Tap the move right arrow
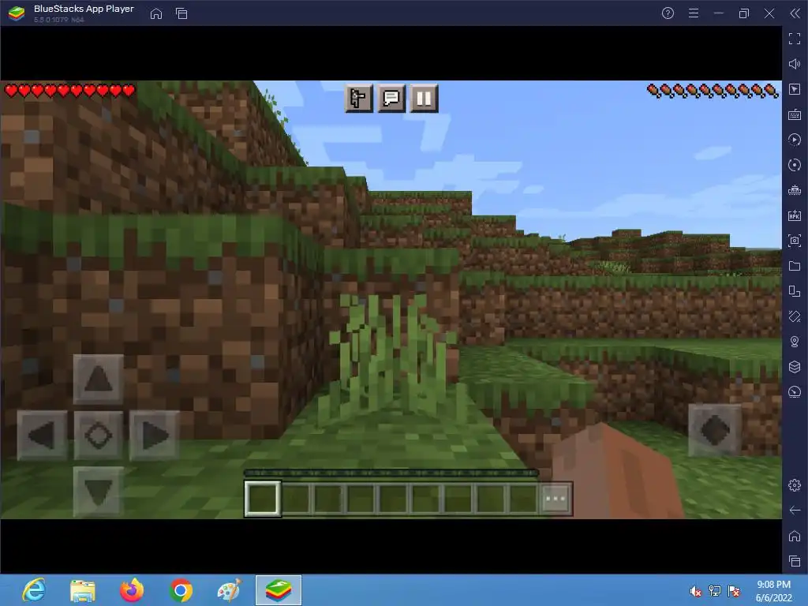Image resolution: width=808 pixels, height=606 pixels. click(154, 436)
